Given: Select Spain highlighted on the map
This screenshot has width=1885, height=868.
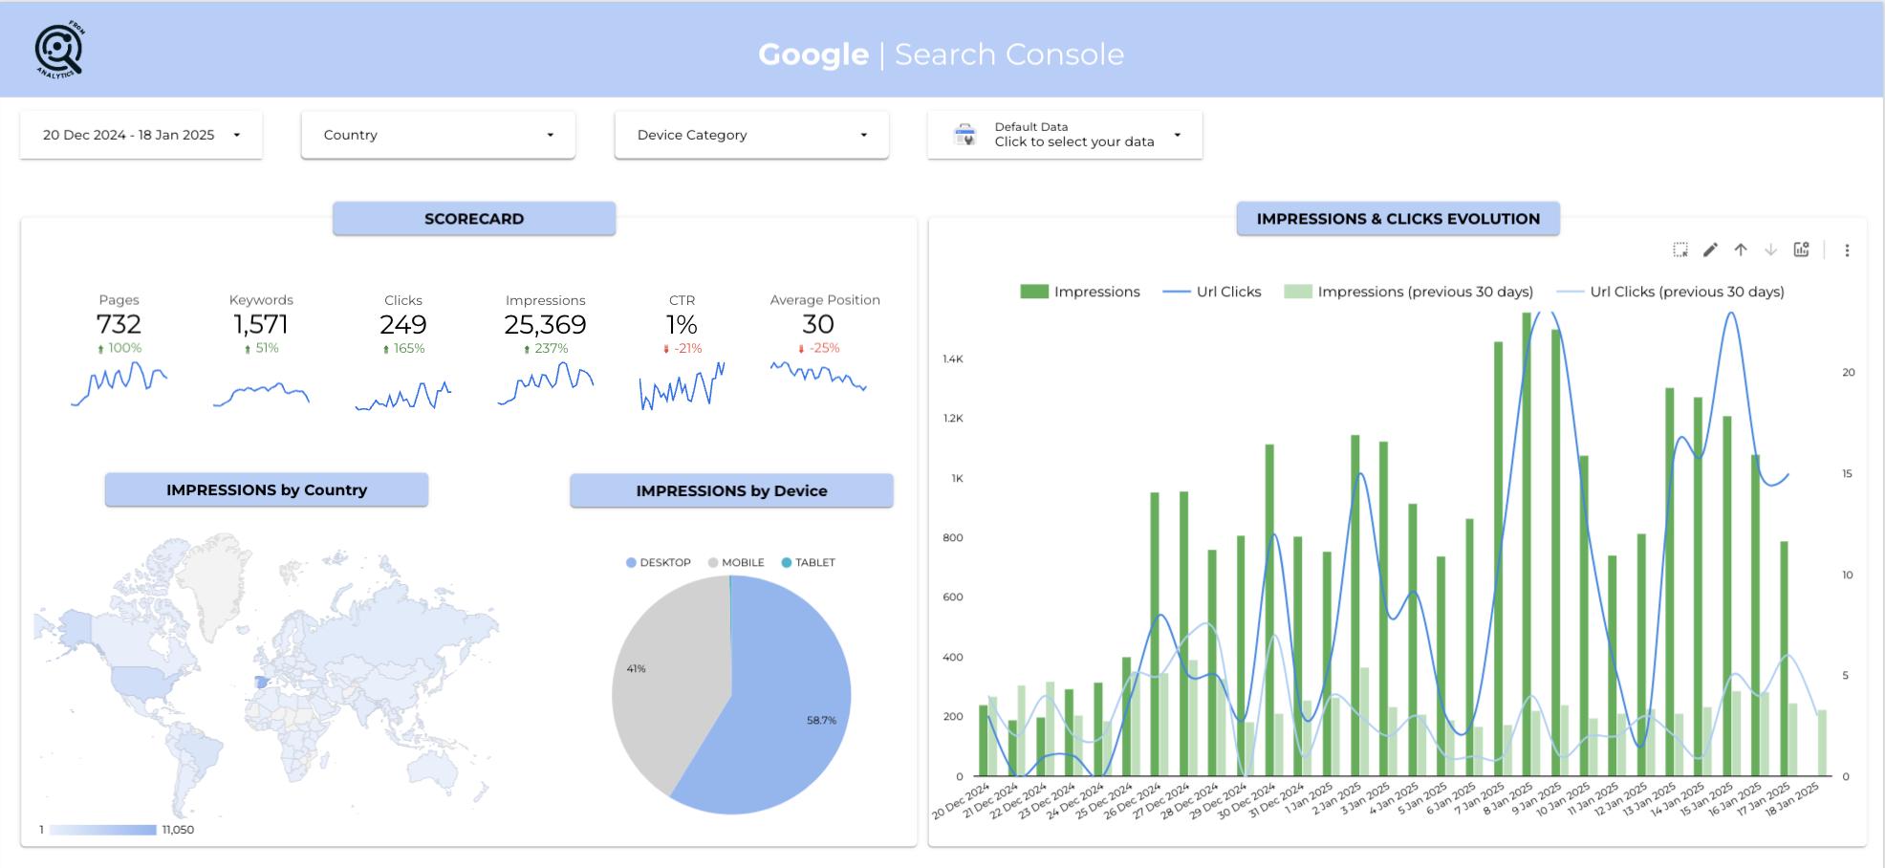Looking at the screenshot, I should tap(262, 683).
